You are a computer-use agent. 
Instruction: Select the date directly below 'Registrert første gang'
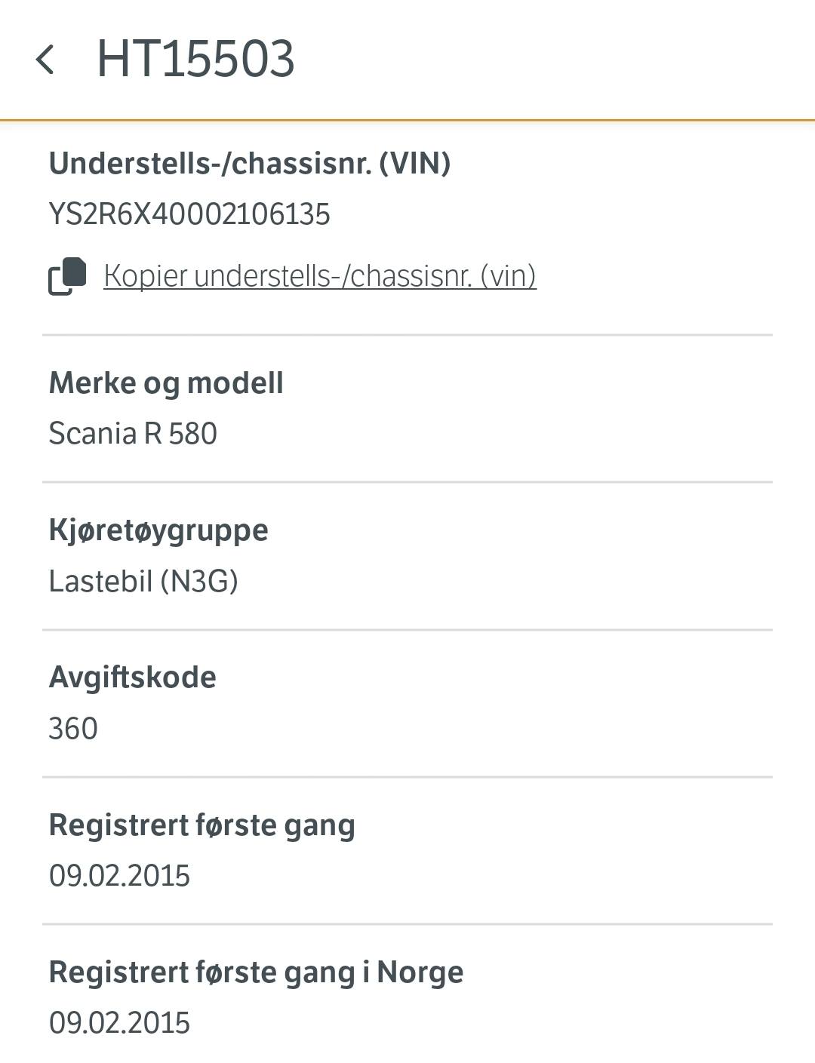(119, 876)
